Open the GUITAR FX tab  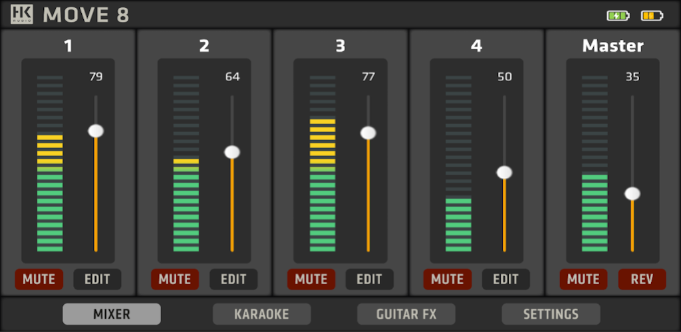pyautogui.click(x=406, y=314)
